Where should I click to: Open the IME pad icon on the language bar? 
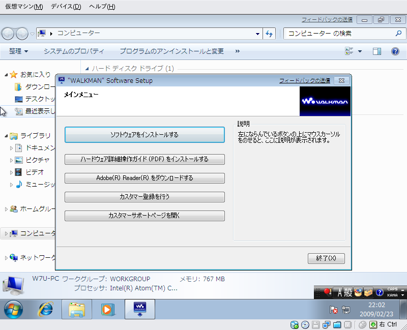point(358,293)
